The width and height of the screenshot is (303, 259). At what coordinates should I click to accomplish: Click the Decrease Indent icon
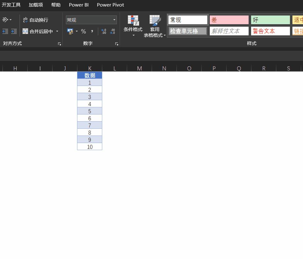(x=5, y=31)
